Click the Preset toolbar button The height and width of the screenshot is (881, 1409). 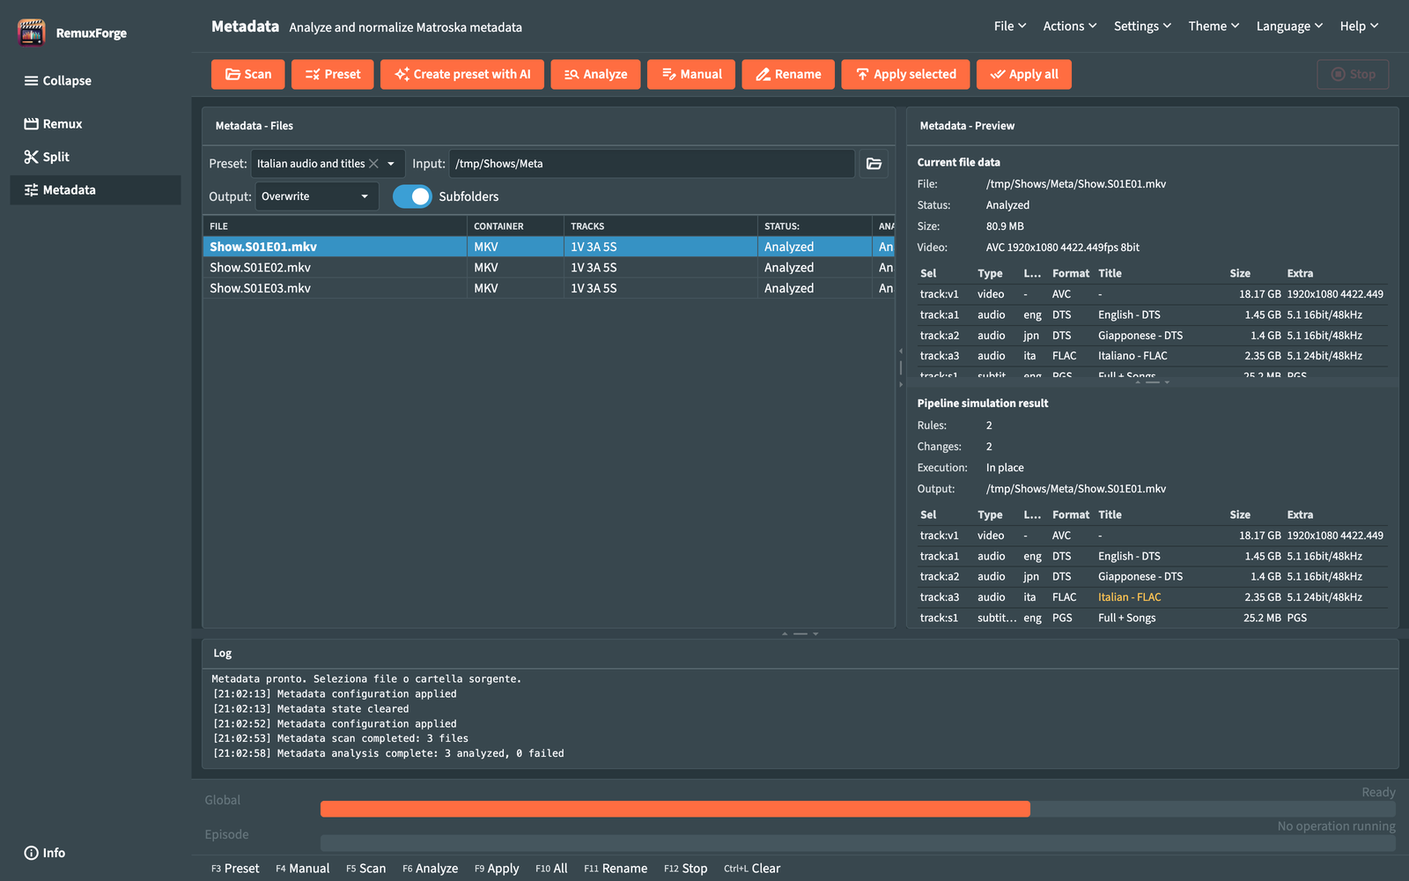tap(332, 74)
